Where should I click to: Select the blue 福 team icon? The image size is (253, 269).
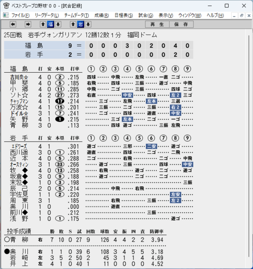point(50,24)
